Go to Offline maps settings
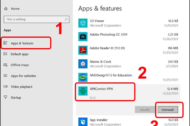 coord(20,65)
